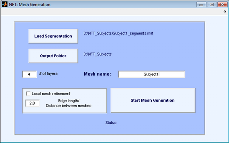This screenshot has width=229, height=143.
Task: Click the "Mesh name:" label
Action: [97, 74]
